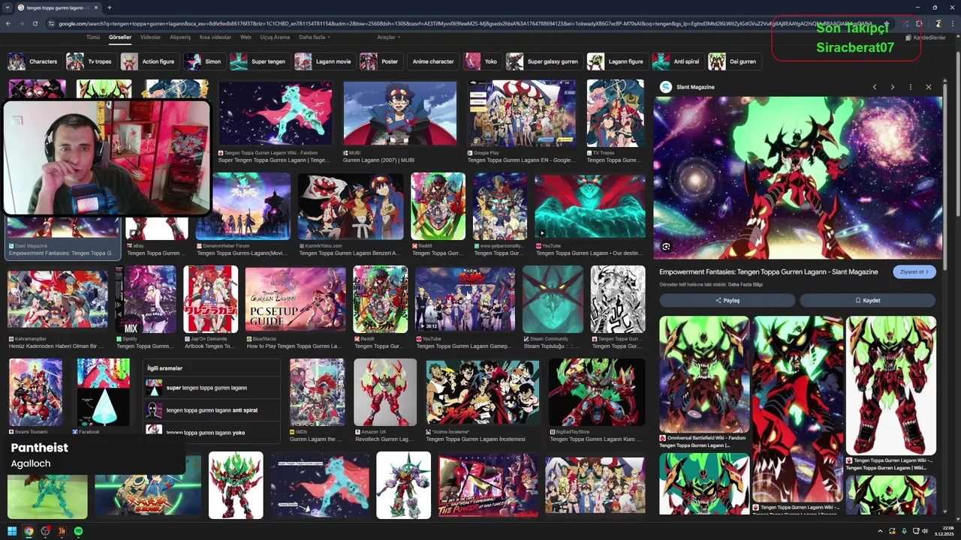Screen dimensions: 961x540
Task: Go to the next image in preview panel
Action: coord(893,87)
